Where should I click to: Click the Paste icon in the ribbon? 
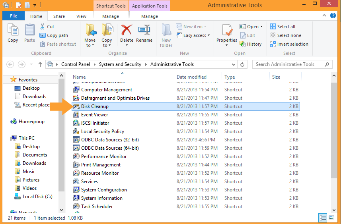click(x=29, y=30)
